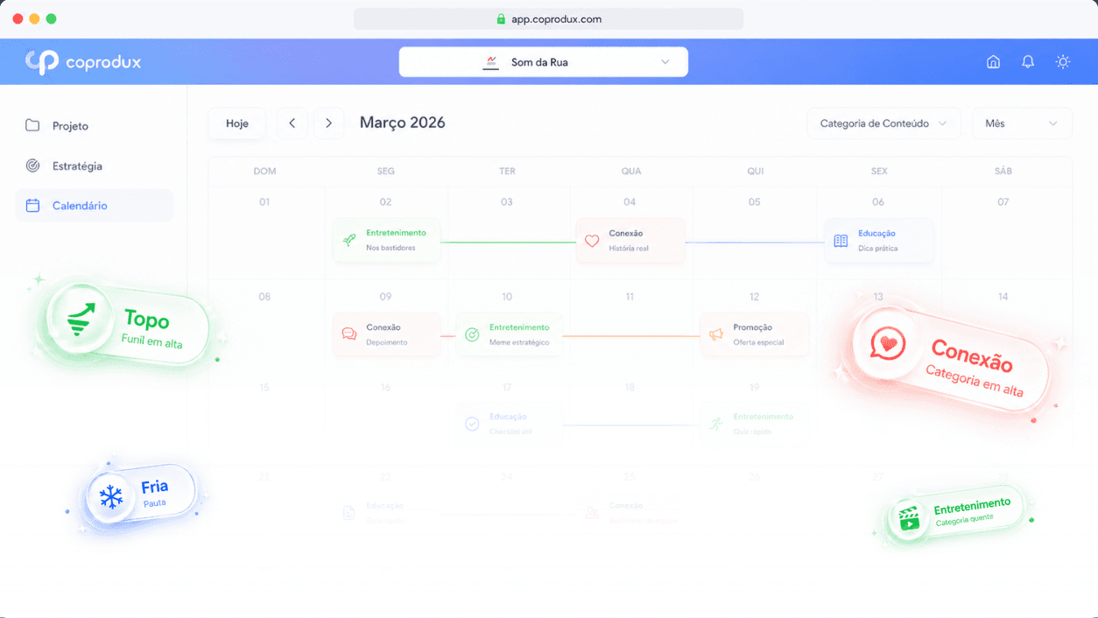Image resolution: width=1098 pixels, height=618 pixels.
Task: Select day 14 in the calendar
Action: [1003, 297]
